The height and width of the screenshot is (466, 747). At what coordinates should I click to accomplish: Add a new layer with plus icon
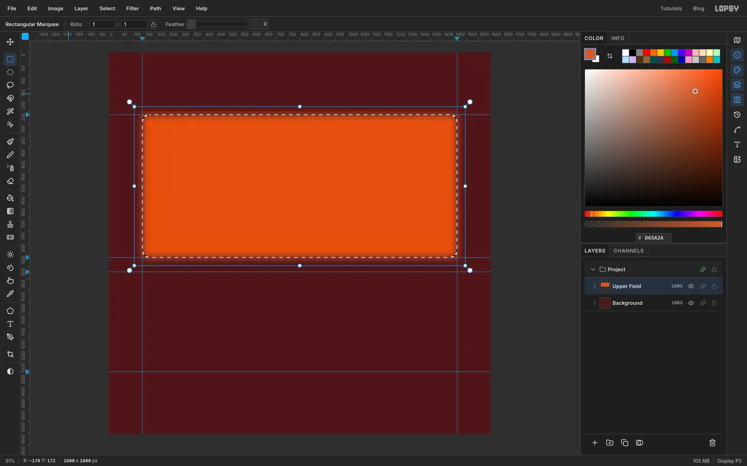(595, 443)
